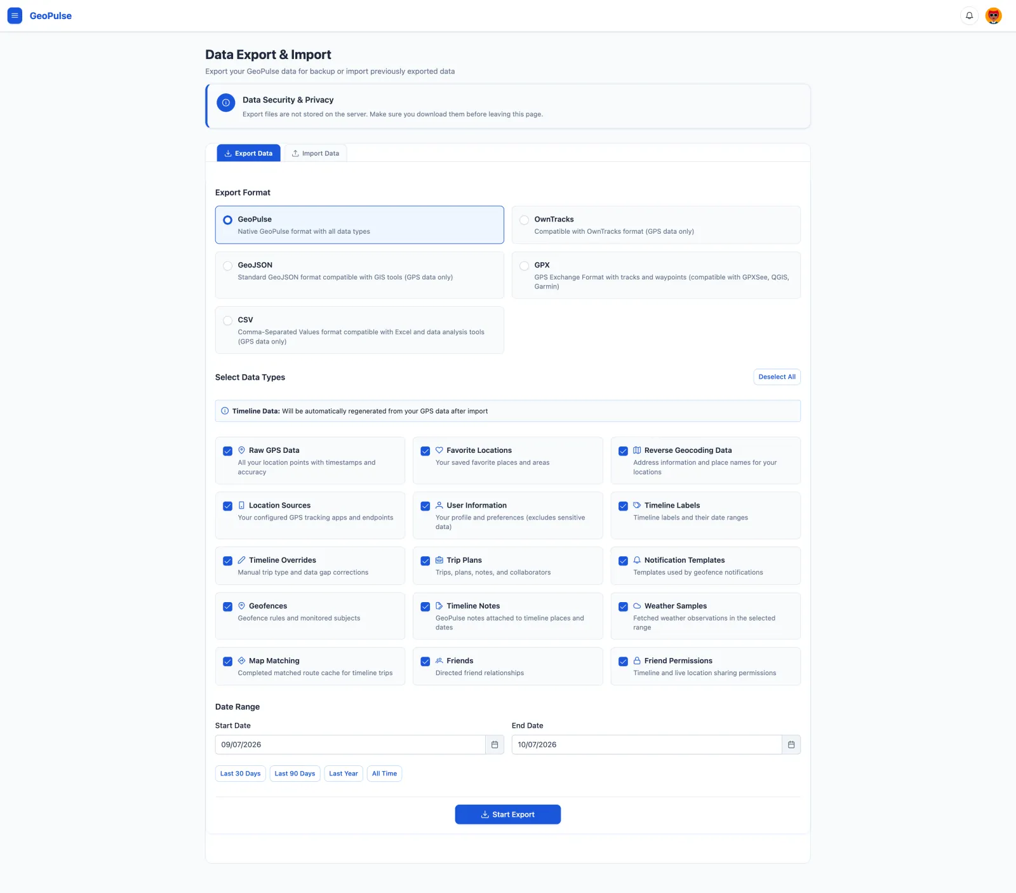This screenshot has height=893, width=1016.
Task: Click the Deselect All button
Action: pos(777,377)
